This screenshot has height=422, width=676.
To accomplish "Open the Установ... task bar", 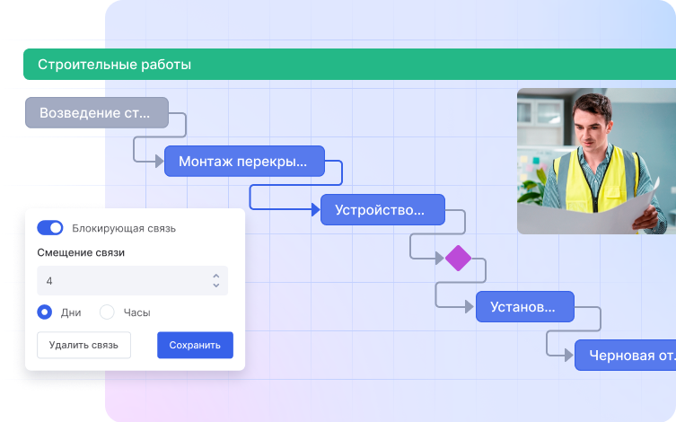I will pos(524,307).
